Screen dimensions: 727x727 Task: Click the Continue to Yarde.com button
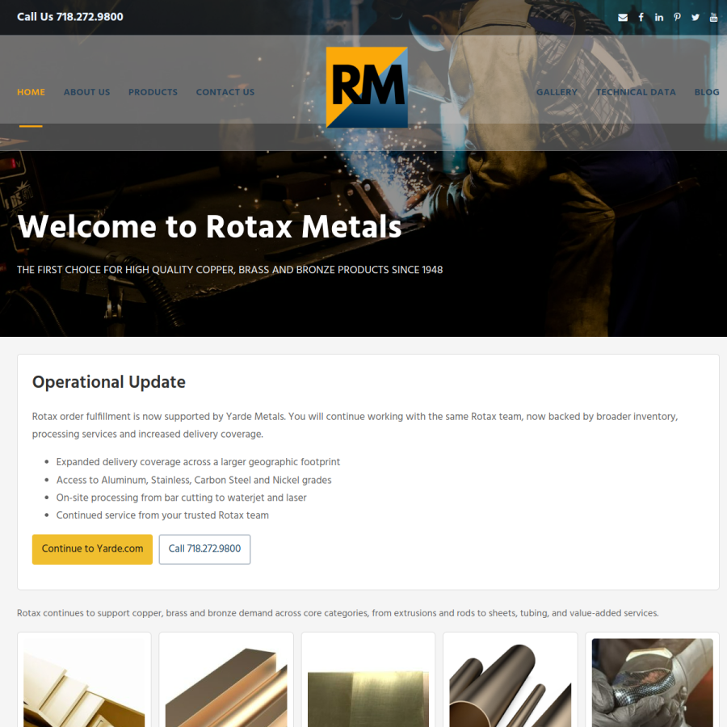click(x=92, y=549)
